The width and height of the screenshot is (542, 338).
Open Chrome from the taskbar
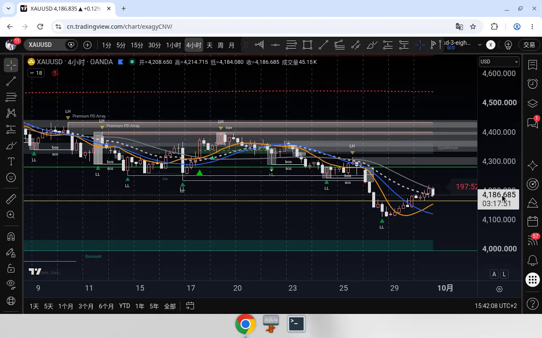tap(246, 324)
